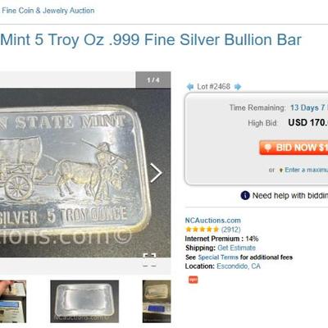Open fullscreen image view icon

pos(150,260)
